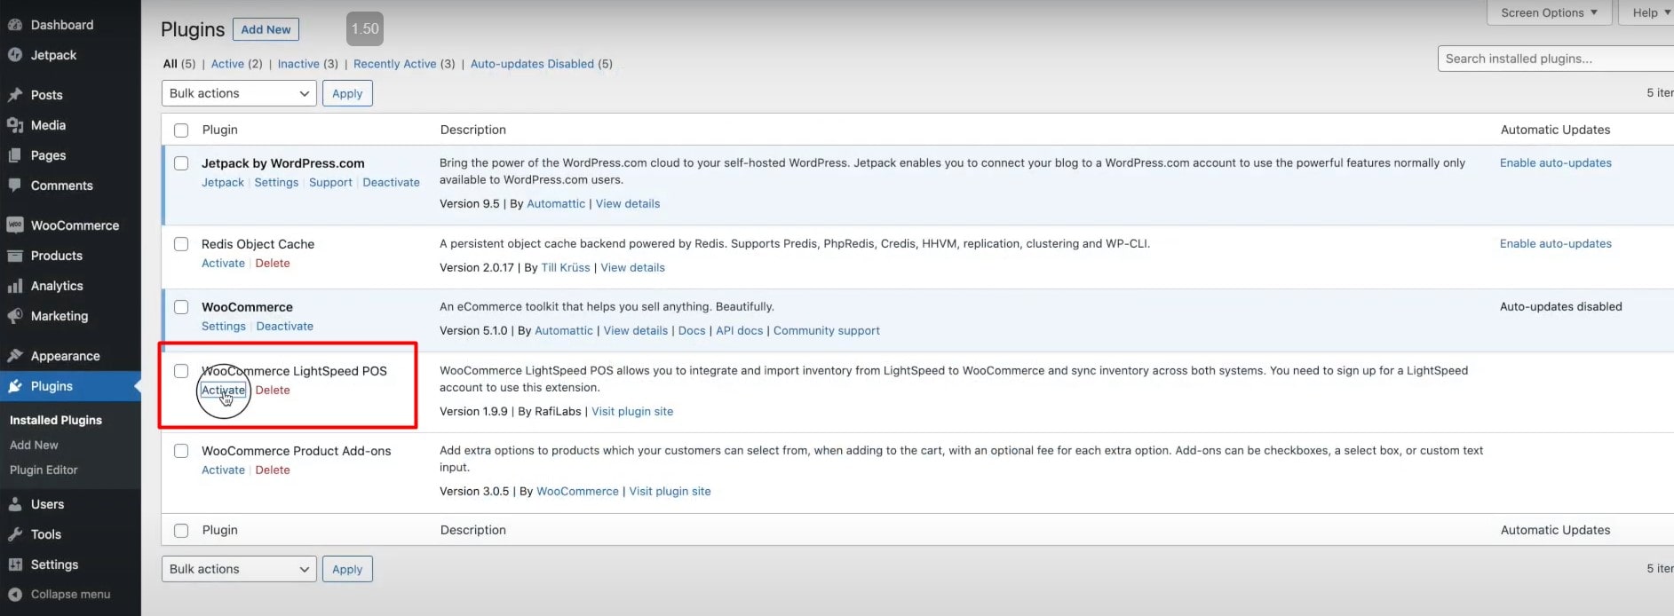Click the Add New button beside Plugins heading

[266, 29]
